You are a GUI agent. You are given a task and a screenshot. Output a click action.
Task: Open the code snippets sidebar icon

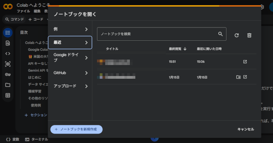[x=8, y=54]
